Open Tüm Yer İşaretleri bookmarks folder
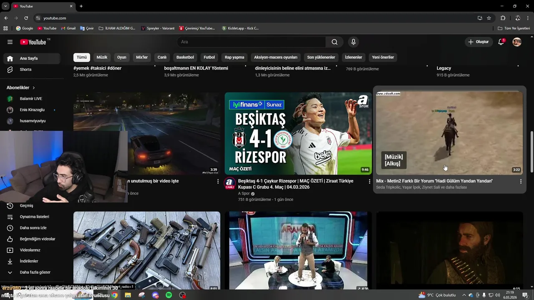Viewport: 534px width, 300px height. 514,28
